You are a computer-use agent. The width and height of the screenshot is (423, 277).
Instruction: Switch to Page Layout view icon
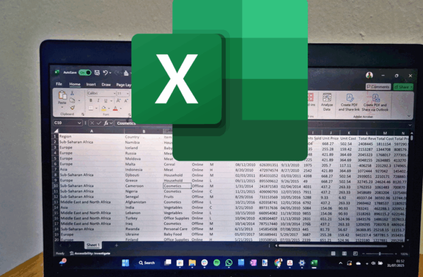344,254
